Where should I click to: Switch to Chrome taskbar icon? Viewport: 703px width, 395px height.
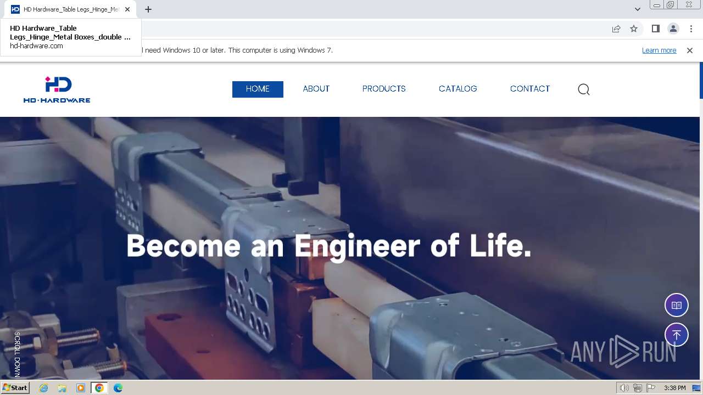[99, 388]
